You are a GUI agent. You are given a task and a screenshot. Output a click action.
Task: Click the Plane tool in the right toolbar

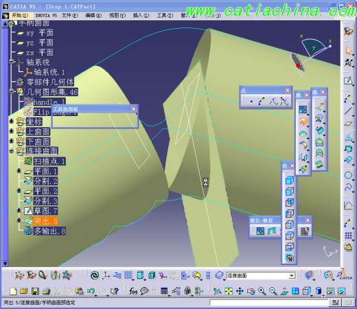(x=348, y=124)
